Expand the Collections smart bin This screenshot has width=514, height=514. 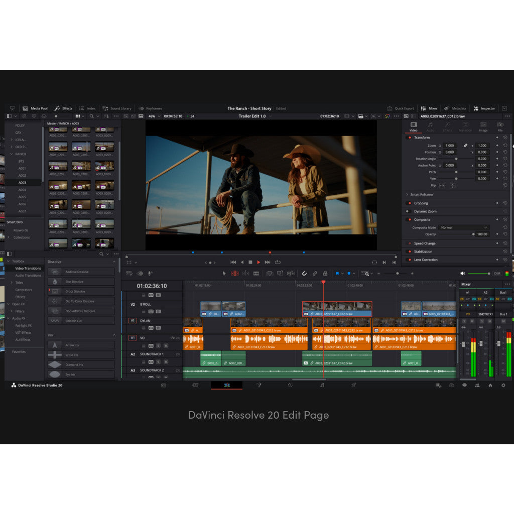point(9,237)
